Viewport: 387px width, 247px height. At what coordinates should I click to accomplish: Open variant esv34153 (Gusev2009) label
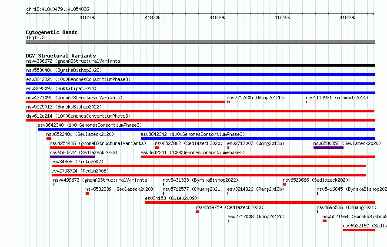click(171, 198)
